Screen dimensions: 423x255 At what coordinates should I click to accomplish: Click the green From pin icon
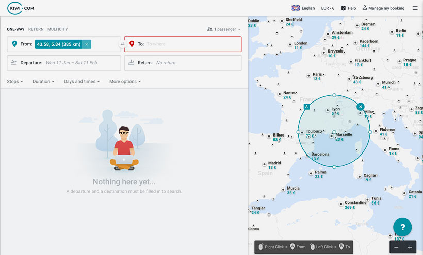click(14, 44)
